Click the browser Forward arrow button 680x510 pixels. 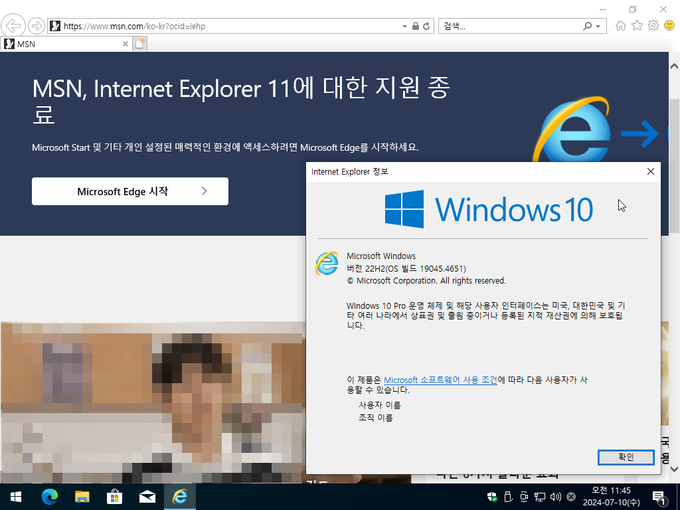click(x=37, y=26)
